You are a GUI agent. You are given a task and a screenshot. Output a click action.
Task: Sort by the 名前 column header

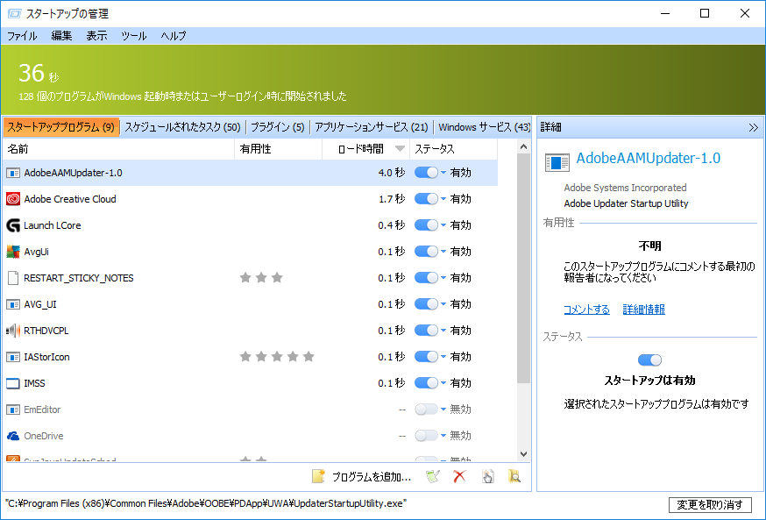pos(118,149)
